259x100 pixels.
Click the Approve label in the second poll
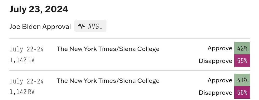pyautogui.click(x=220, y=80)
